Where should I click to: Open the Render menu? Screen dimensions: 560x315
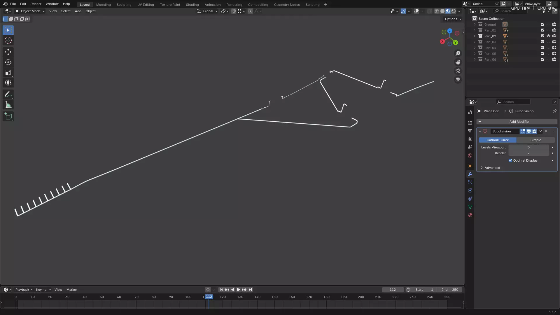tap(36, 4)
